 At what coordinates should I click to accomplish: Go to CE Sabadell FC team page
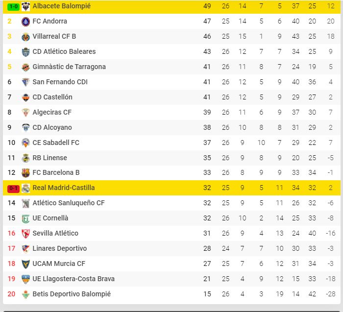pos(56,143)
